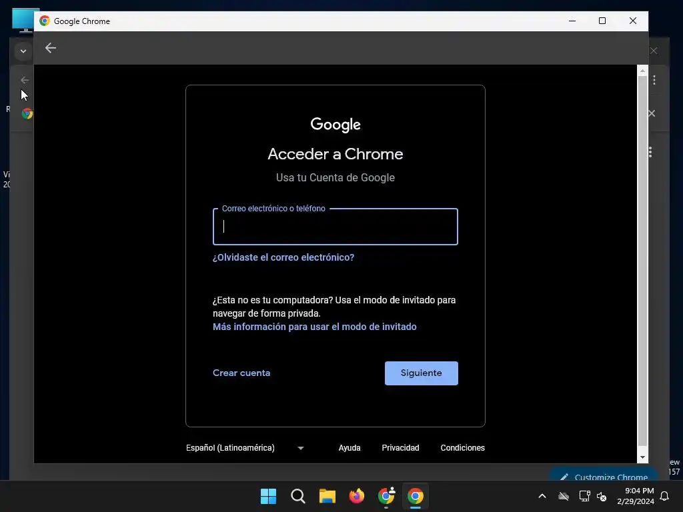Screen dimensions: 683x512
Task: Click the scrollbar down arrow in sign-in window
Action: click(x=642, y=457)
